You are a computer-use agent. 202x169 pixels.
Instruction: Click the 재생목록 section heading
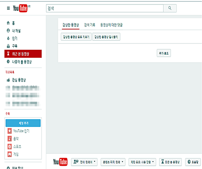tap(10, 72)
